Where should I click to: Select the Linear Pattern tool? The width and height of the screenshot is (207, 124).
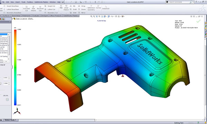(x=66, y=8)
